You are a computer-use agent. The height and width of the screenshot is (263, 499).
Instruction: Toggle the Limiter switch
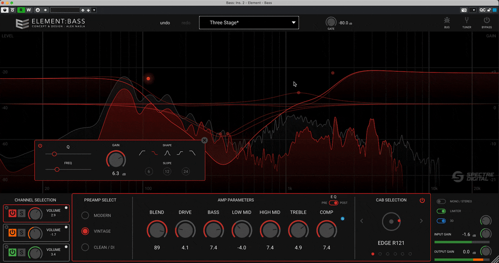tap(441, 211)
